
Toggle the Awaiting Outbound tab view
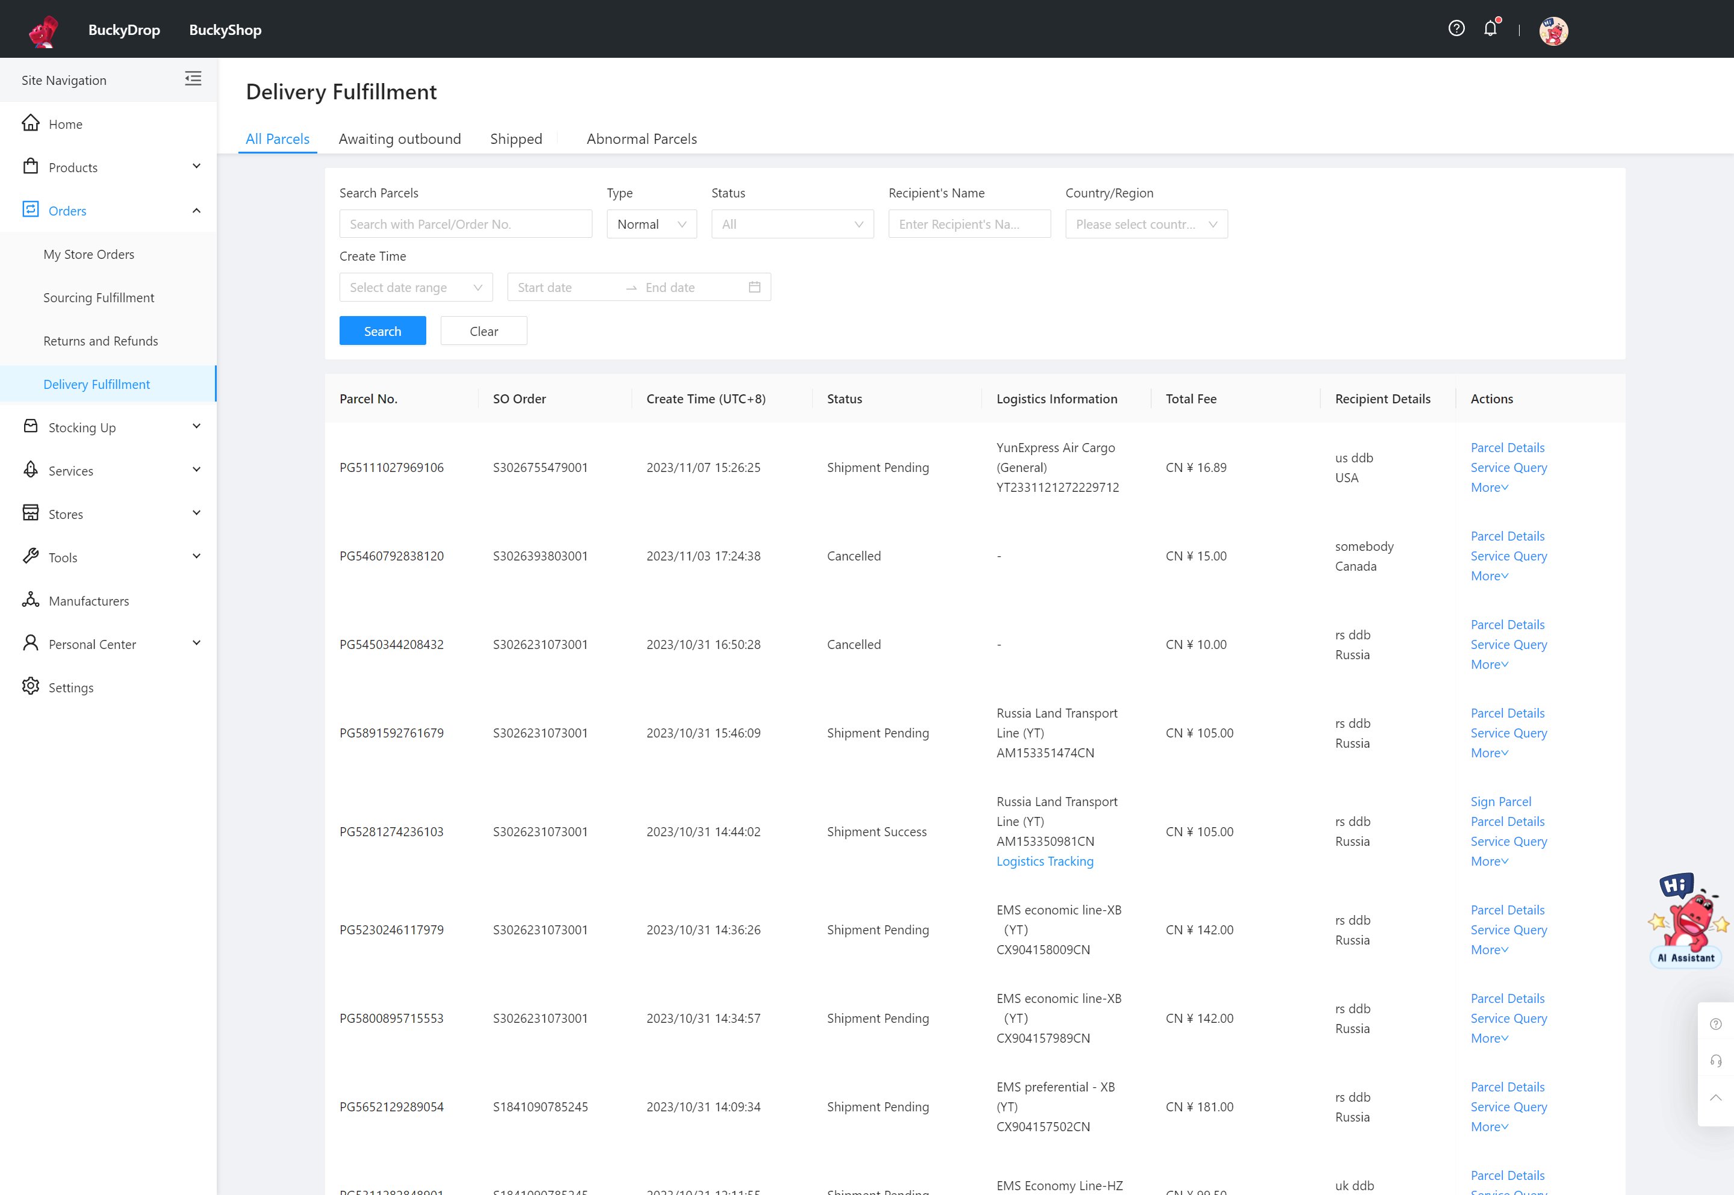(x=399, y=138)
